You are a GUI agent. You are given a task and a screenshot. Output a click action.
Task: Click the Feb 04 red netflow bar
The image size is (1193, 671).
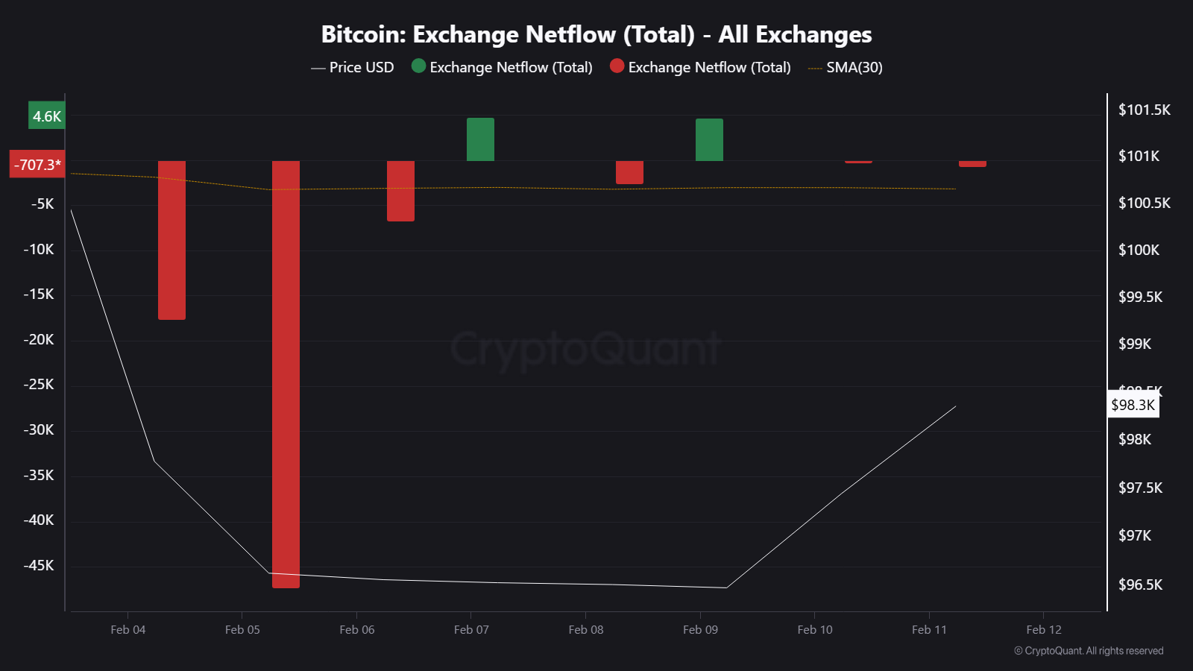tap(171, 240)
